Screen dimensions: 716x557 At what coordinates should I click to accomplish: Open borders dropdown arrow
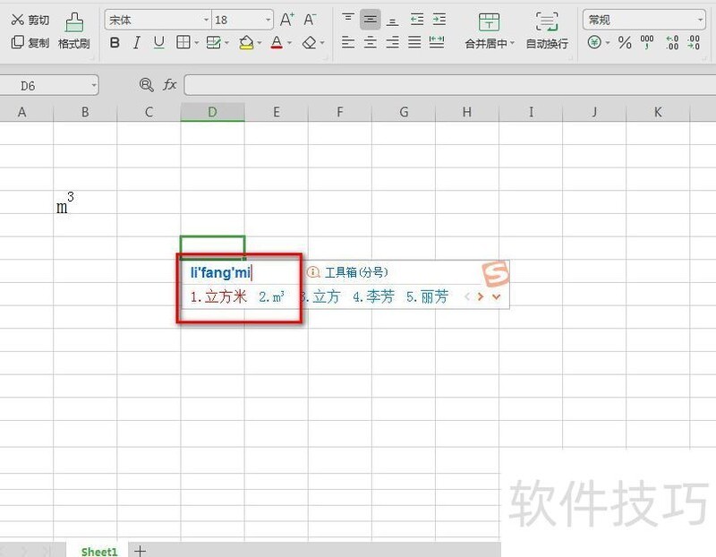click(x=196, y=43)
